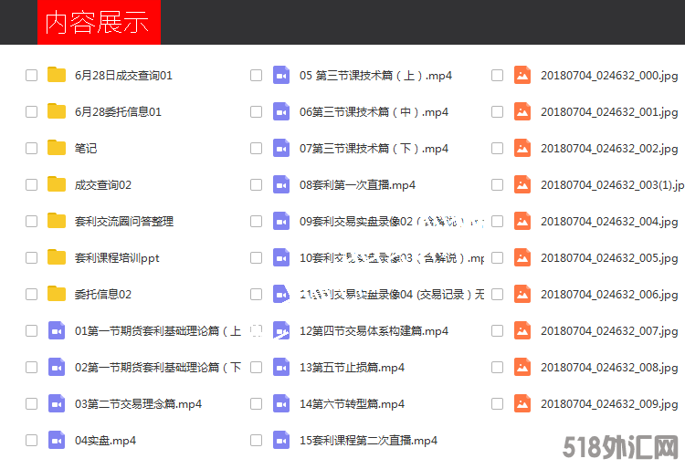Check the box for 06第三节课技术篇（中）.mp4
This screenshot has width=685, height=469.
pos(257,111)
